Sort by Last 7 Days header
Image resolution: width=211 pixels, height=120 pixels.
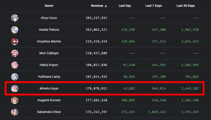[154, 6]
